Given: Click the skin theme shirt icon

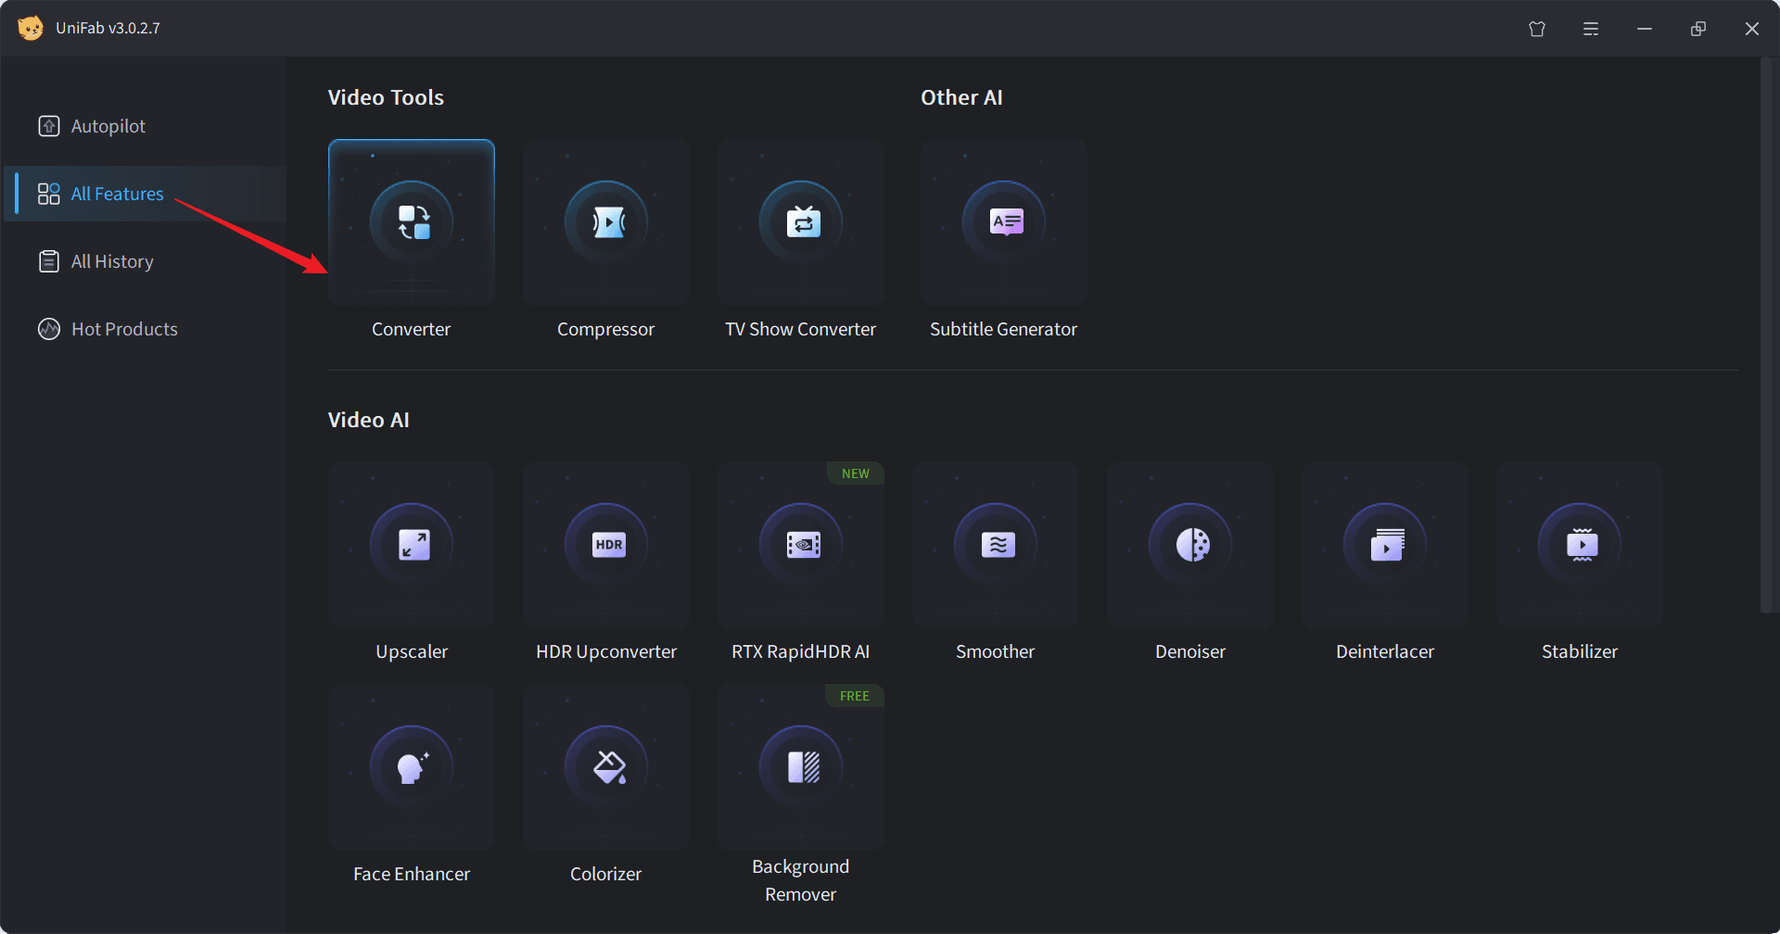Looking at the screenshot, I should tap(1537, 29).
